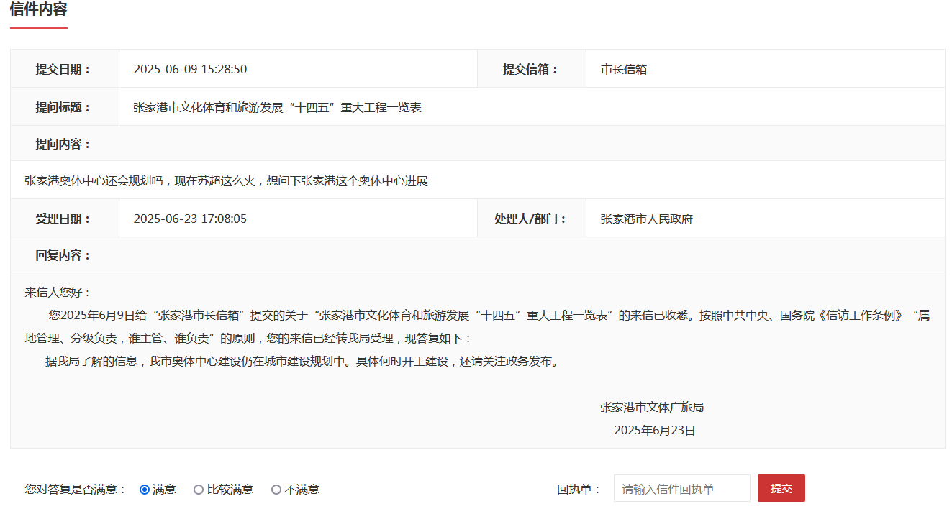The height and width of the screenshot is (509, 952).
Task: Click the question text about 张家港奥体中心
Action: [226, 181]
